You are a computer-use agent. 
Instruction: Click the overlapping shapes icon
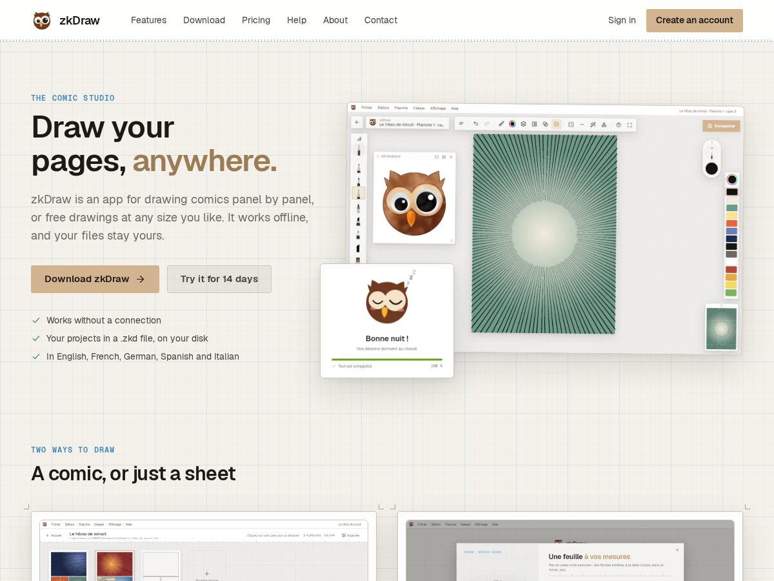coord(545,124)
